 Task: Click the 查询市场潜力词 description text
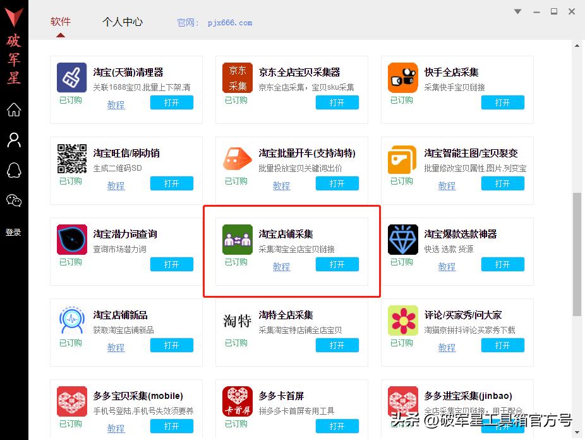point(120,249)
